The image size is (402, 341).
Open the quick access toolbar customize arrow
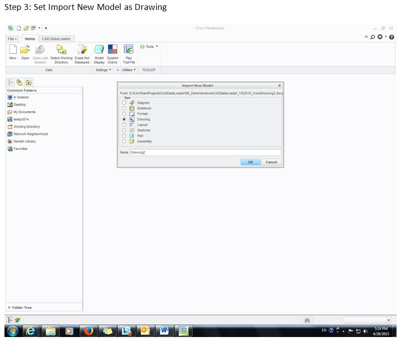coord(46,28)
